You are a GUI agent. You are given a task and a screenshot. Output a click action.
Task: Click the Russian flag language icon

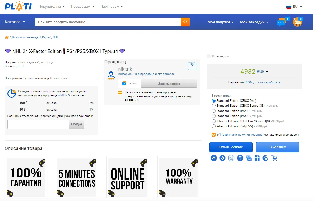289,7
